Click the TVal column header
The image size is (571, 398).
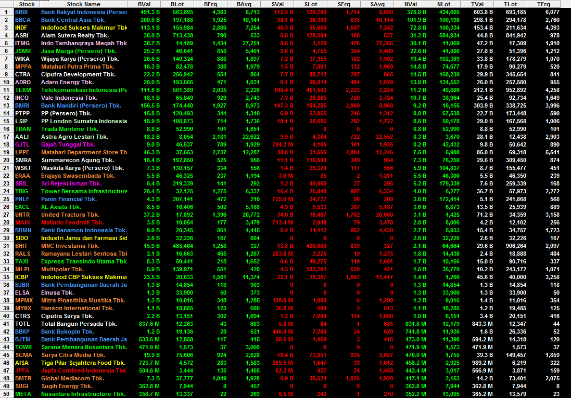[477, 4]
